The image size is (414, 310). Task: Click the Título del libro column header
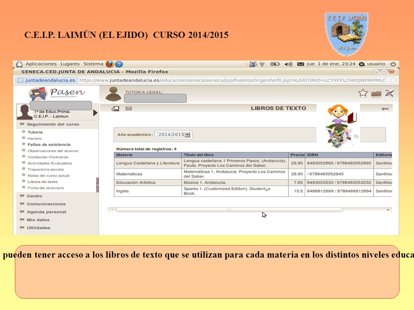point(235,155)
